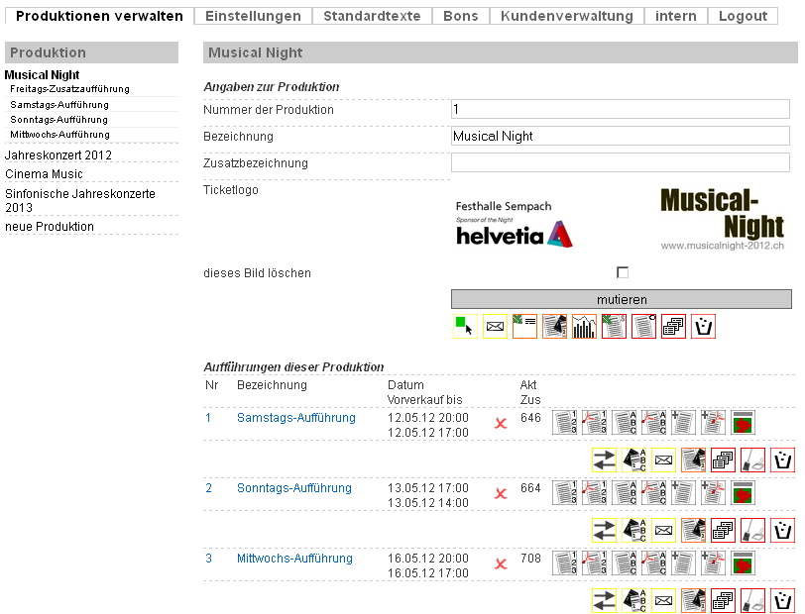
Task: Click swap arrows icon under Samstags-Aufführung
Action: (x=605, y=460)
